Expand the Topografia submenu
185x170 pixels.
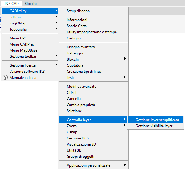click(x=30, y=29)
